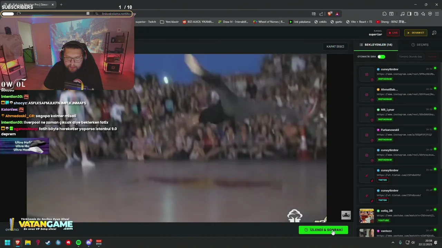Switch to the GEÇMİŞ tab
442x248 pixels.
(x=420, y=45)
